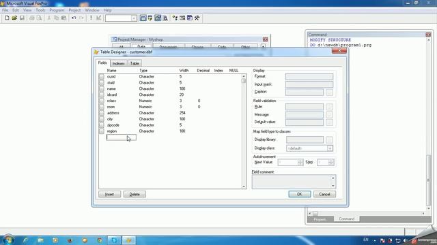Image resolution: width=437 pixels, height=245 pixels.
Task: Open the Program menu
Action: 57,10
